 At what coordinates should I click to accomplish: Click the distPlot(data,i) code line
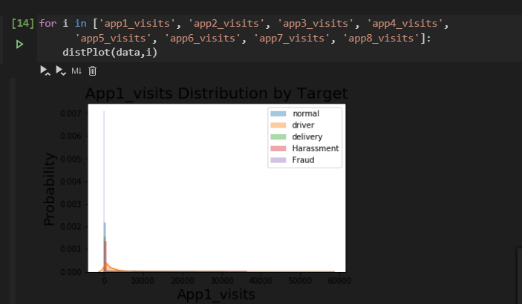click(110, 52)
